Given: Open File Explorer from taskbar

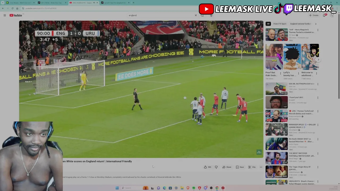Looking at the screenshot, I should 182,188.
